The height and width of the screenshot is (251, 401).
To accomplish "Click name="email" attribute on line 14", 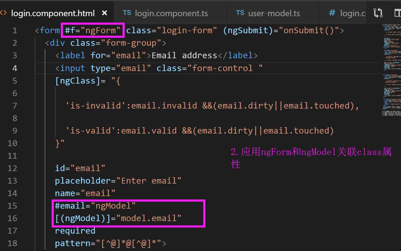I will click(85, 193).
